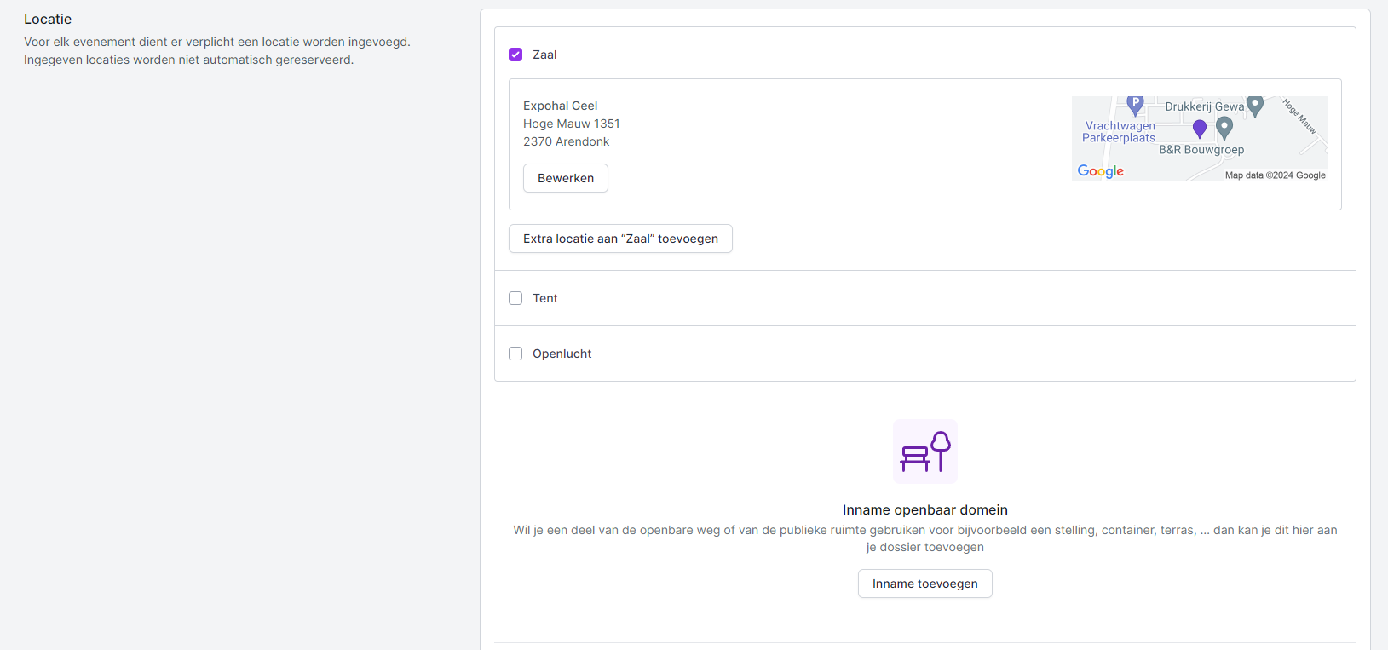Viewport: 1388px width, 650px height.
Task: Click the purple bench and tree icon
Action: (924, 452)
